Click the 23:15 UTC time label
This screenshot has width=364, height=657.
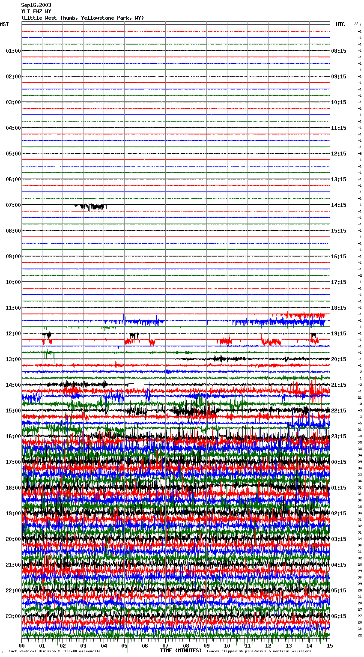point(339,436)
